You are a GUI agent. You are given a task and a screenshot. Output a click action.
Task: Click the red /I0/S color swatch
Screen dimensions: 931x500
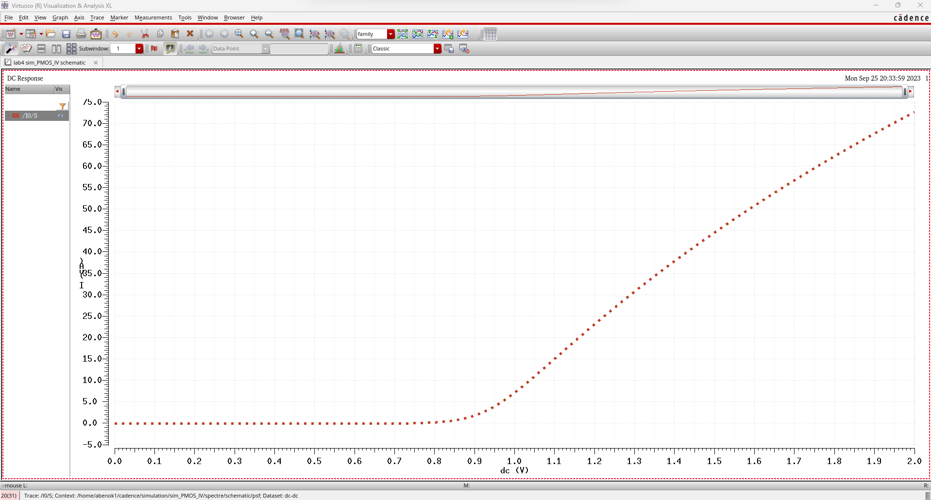(x=16, y=116)
